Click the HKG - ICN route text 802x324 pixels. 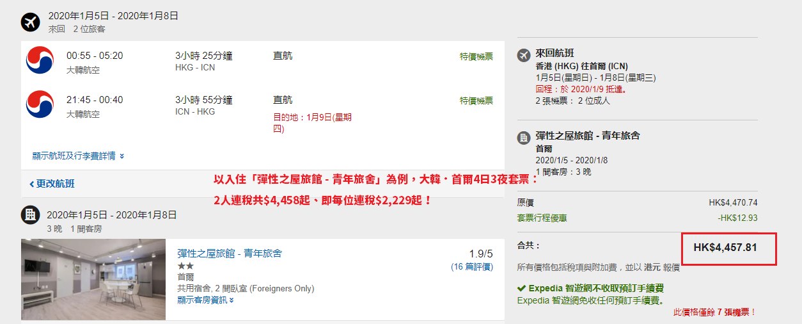(x=195, y=68)
